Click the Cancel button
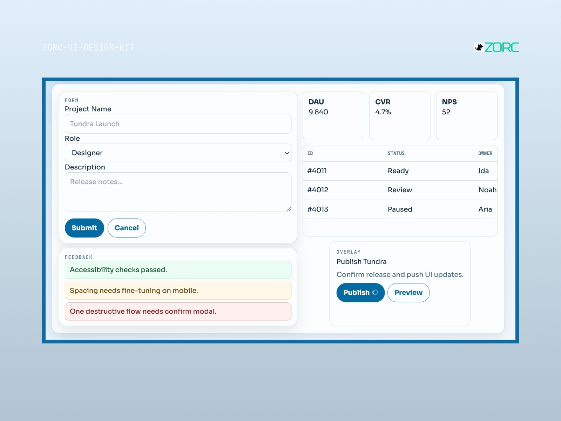561x421 pixels. [127, 228]
